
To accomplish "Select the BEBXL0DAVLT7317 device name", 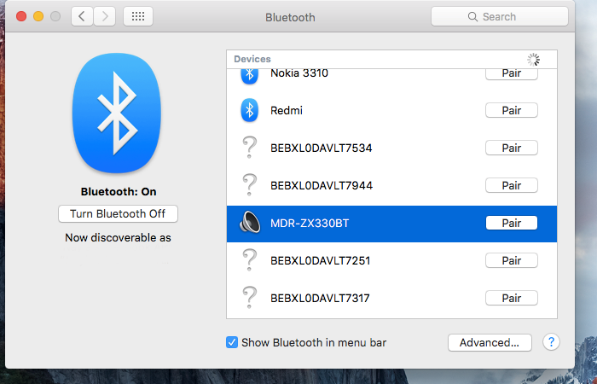I will (320, 298).
